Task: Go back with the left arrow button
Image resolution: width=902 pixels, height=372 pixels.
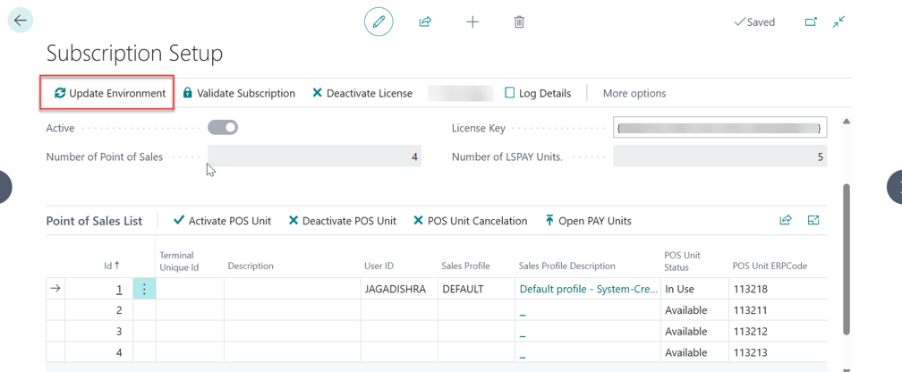Action: click(x=20, y=21)
